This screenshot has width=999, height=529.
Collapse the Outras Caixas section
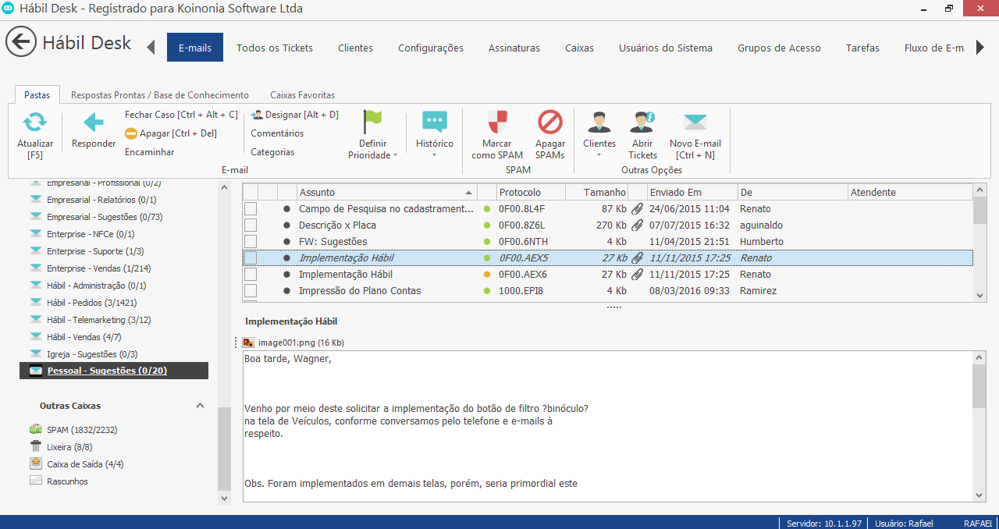click(200, 406)
